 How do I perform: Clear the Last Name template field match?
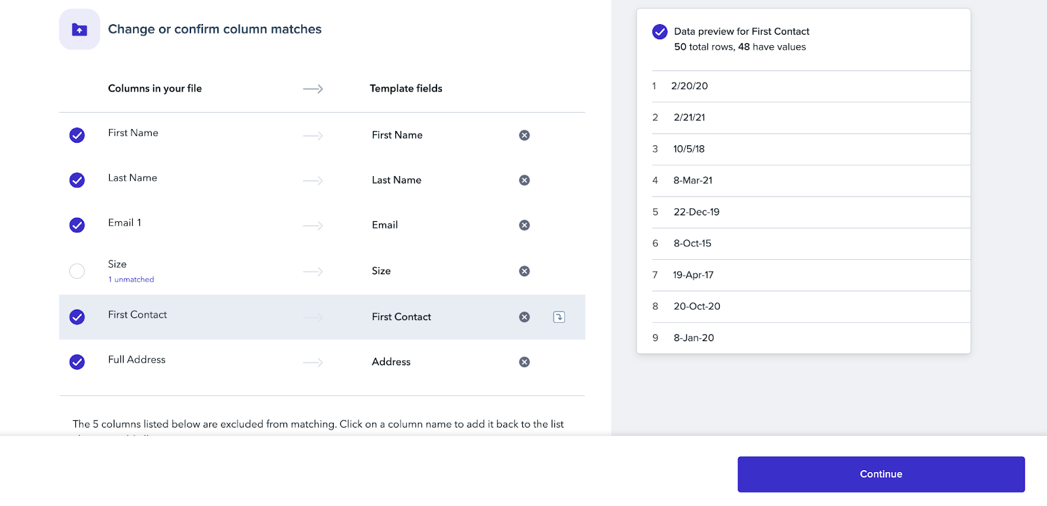[x=525, y=180]
